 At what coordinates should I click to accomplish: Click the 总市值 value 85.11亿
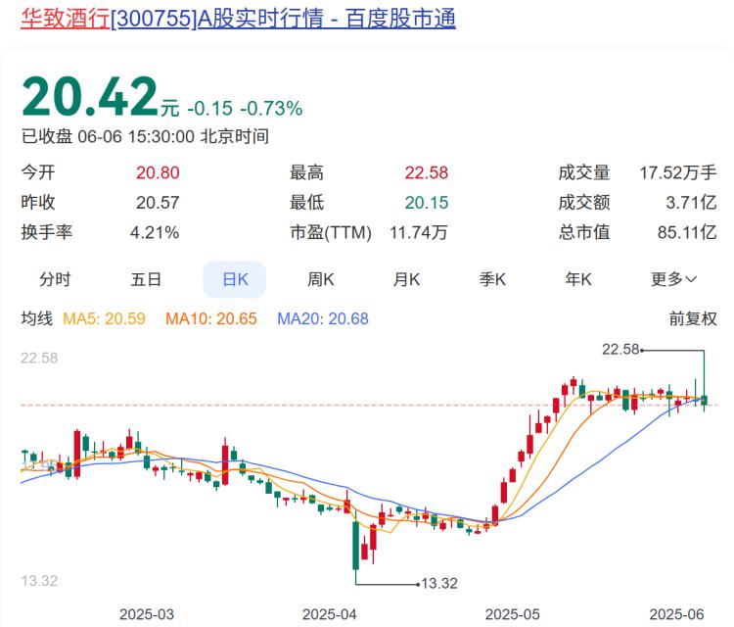[687, 232]
